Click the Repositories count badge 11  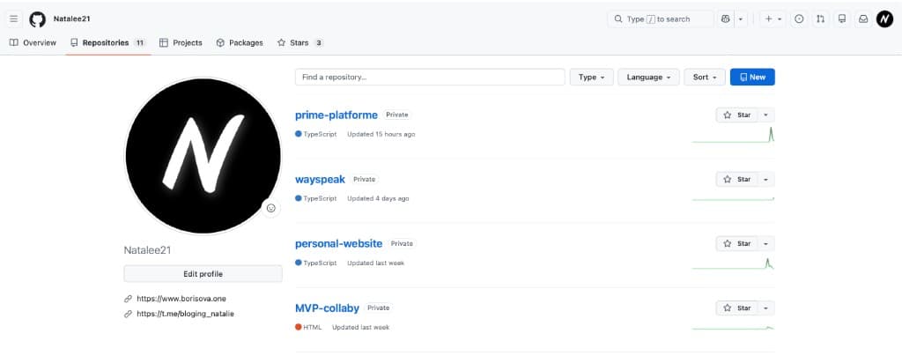point(140,43)
